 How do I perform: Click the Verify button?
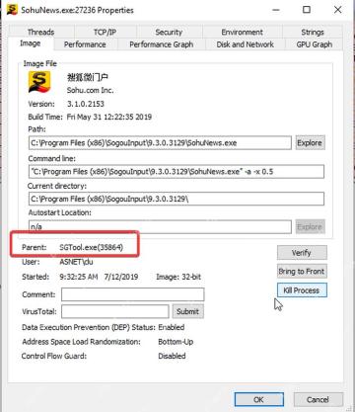[302, 253]
